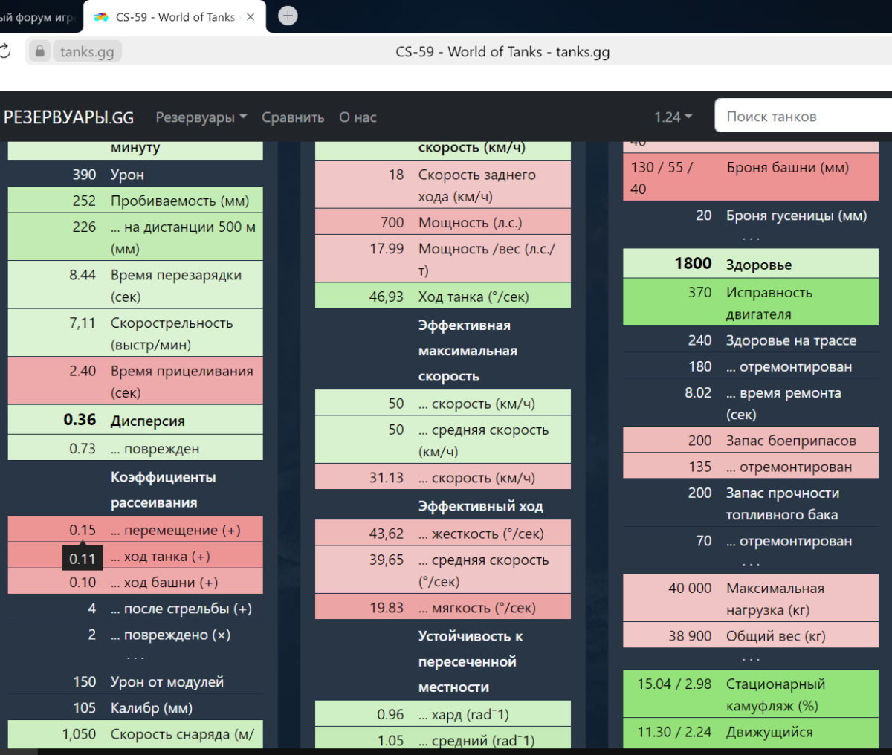Select the Калибр (мм) 105 row
This screenshot has width=892, height=755.
pos(135,707)
